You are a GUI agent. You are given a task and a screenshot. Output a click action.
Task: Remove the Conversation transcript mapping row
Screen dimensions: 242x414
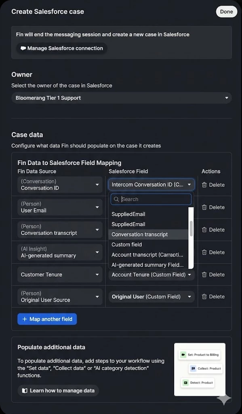tap(213, 230)
